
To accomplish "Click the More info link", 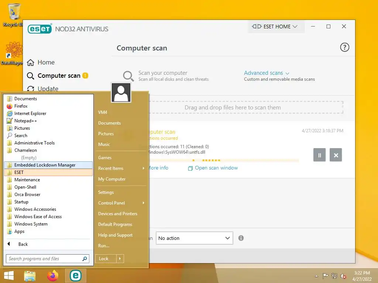I will (x=158, y=168).
